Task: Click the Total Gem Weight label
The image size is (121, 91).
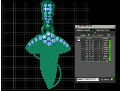Action: (83, 30)
